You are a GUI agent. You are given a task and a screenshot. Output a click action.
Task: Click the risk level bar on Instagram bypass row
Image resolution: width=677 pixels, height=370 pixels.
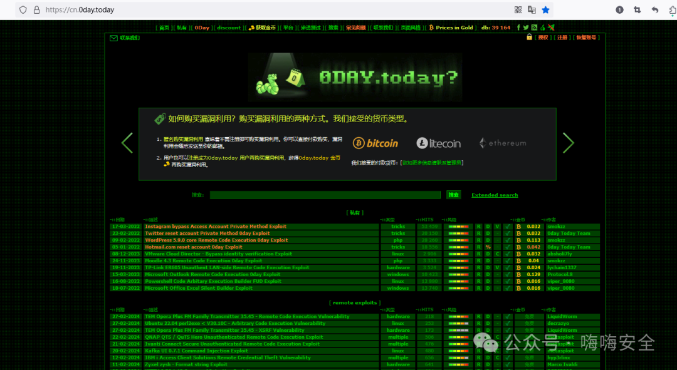(x=458, y=227)
